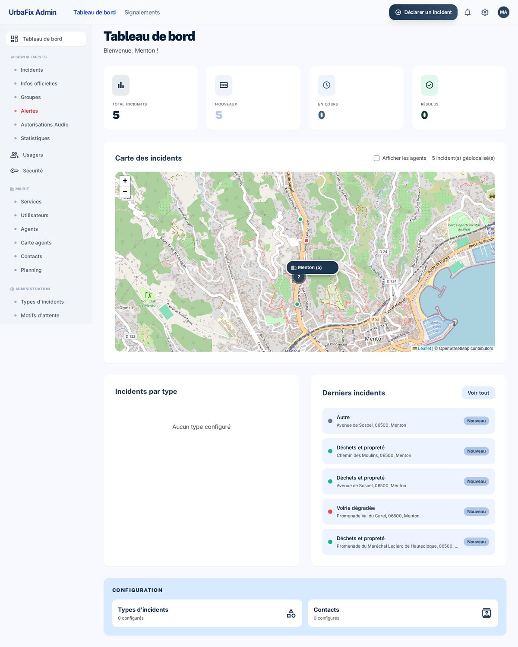Click the En cours clock icon
The height and width of the screenshot is (647, 518).
[x=327, y=85]
